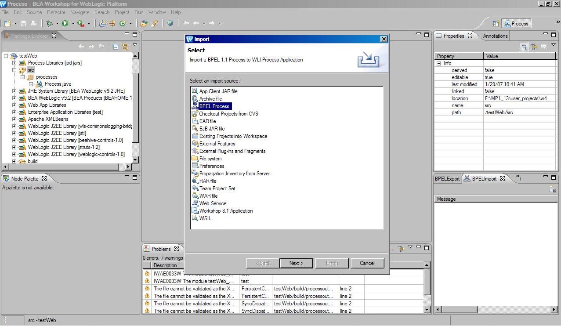Click the Debug bug icon

pyautogui.click(x=49, y=23)
